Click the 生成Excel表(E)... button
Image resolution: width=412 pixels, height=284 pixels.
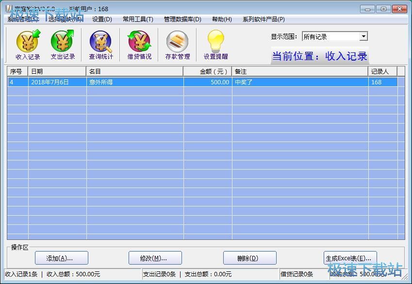(x=350, y=258)
